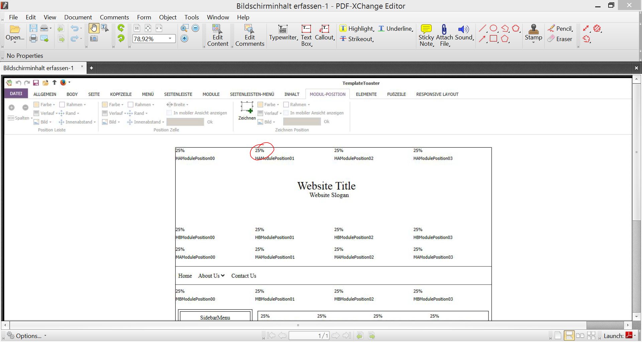Open the Launch application dropdown arrow
Viewport: 642px width, 342px height.
coord(635,335)
